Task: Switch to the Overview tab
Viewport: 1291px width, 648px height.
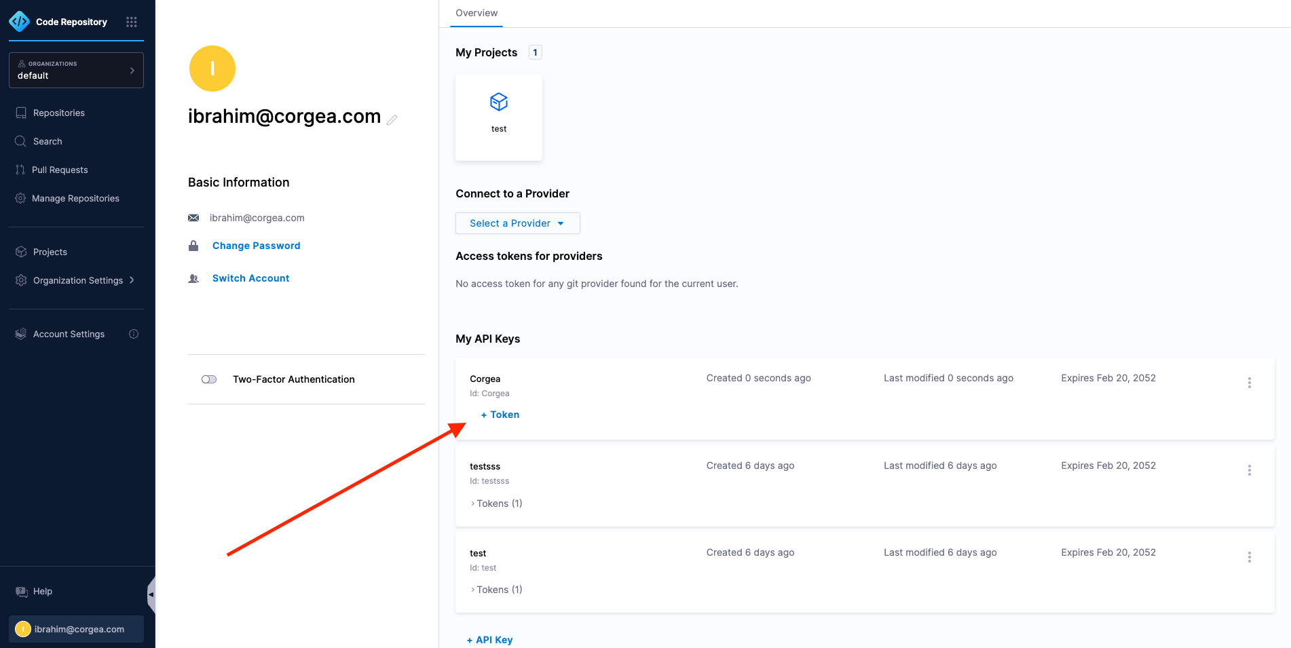Action: tap(476, 13)
